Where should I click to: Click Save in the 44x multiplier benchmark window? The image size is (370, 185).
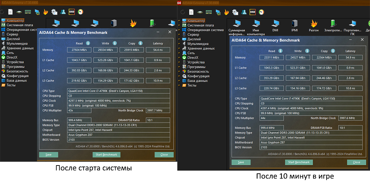click(x=241, y=162)
